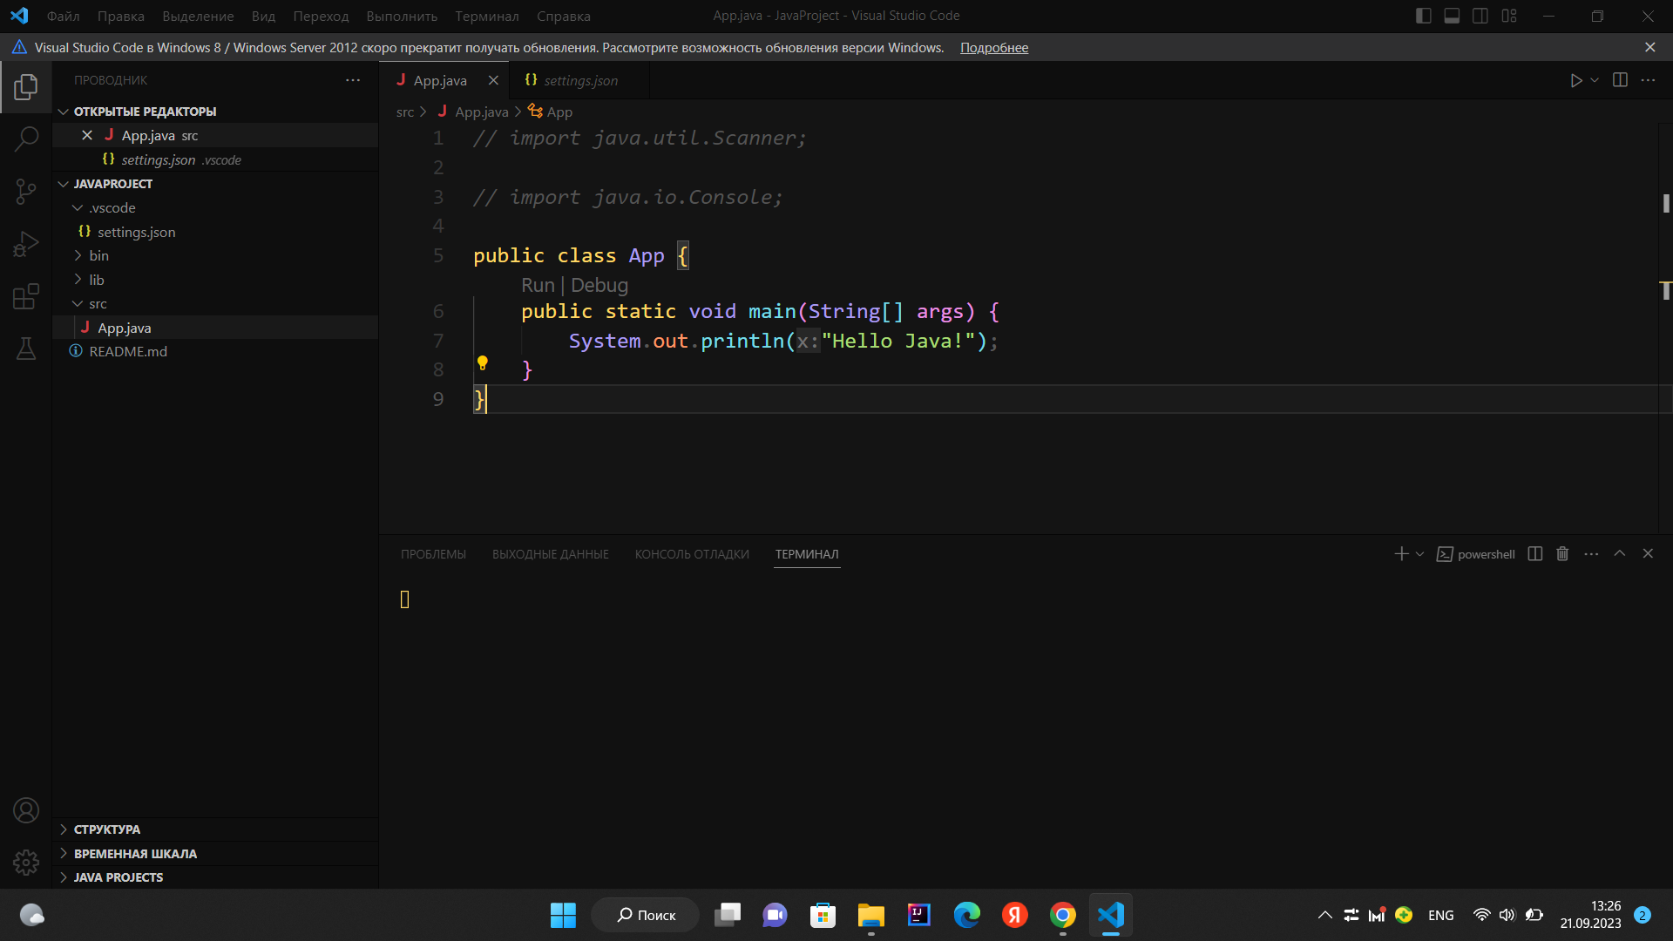Open the Manage gear icon
Viewport: 1673px width, 941px height.
[26, 863]
